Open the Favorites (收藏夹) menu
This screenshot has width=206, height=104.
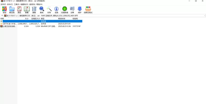[24, 4]
